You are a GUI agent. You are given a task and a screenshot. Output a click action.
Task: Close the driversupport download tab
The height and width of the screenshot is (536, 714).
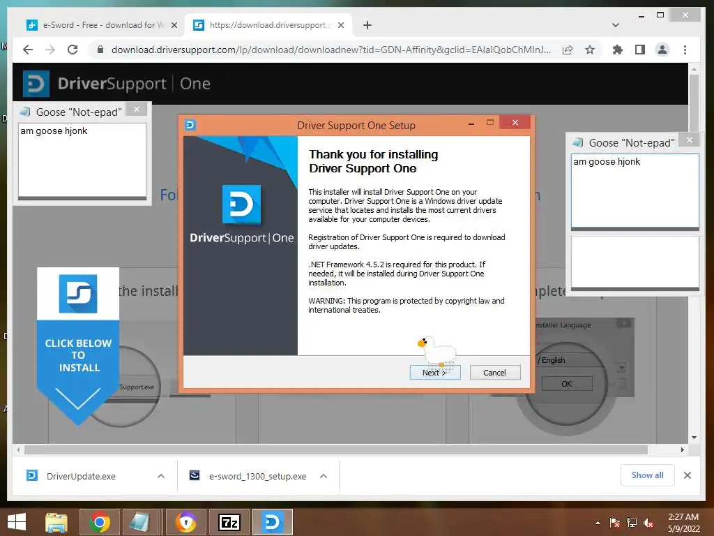(340, 25)
